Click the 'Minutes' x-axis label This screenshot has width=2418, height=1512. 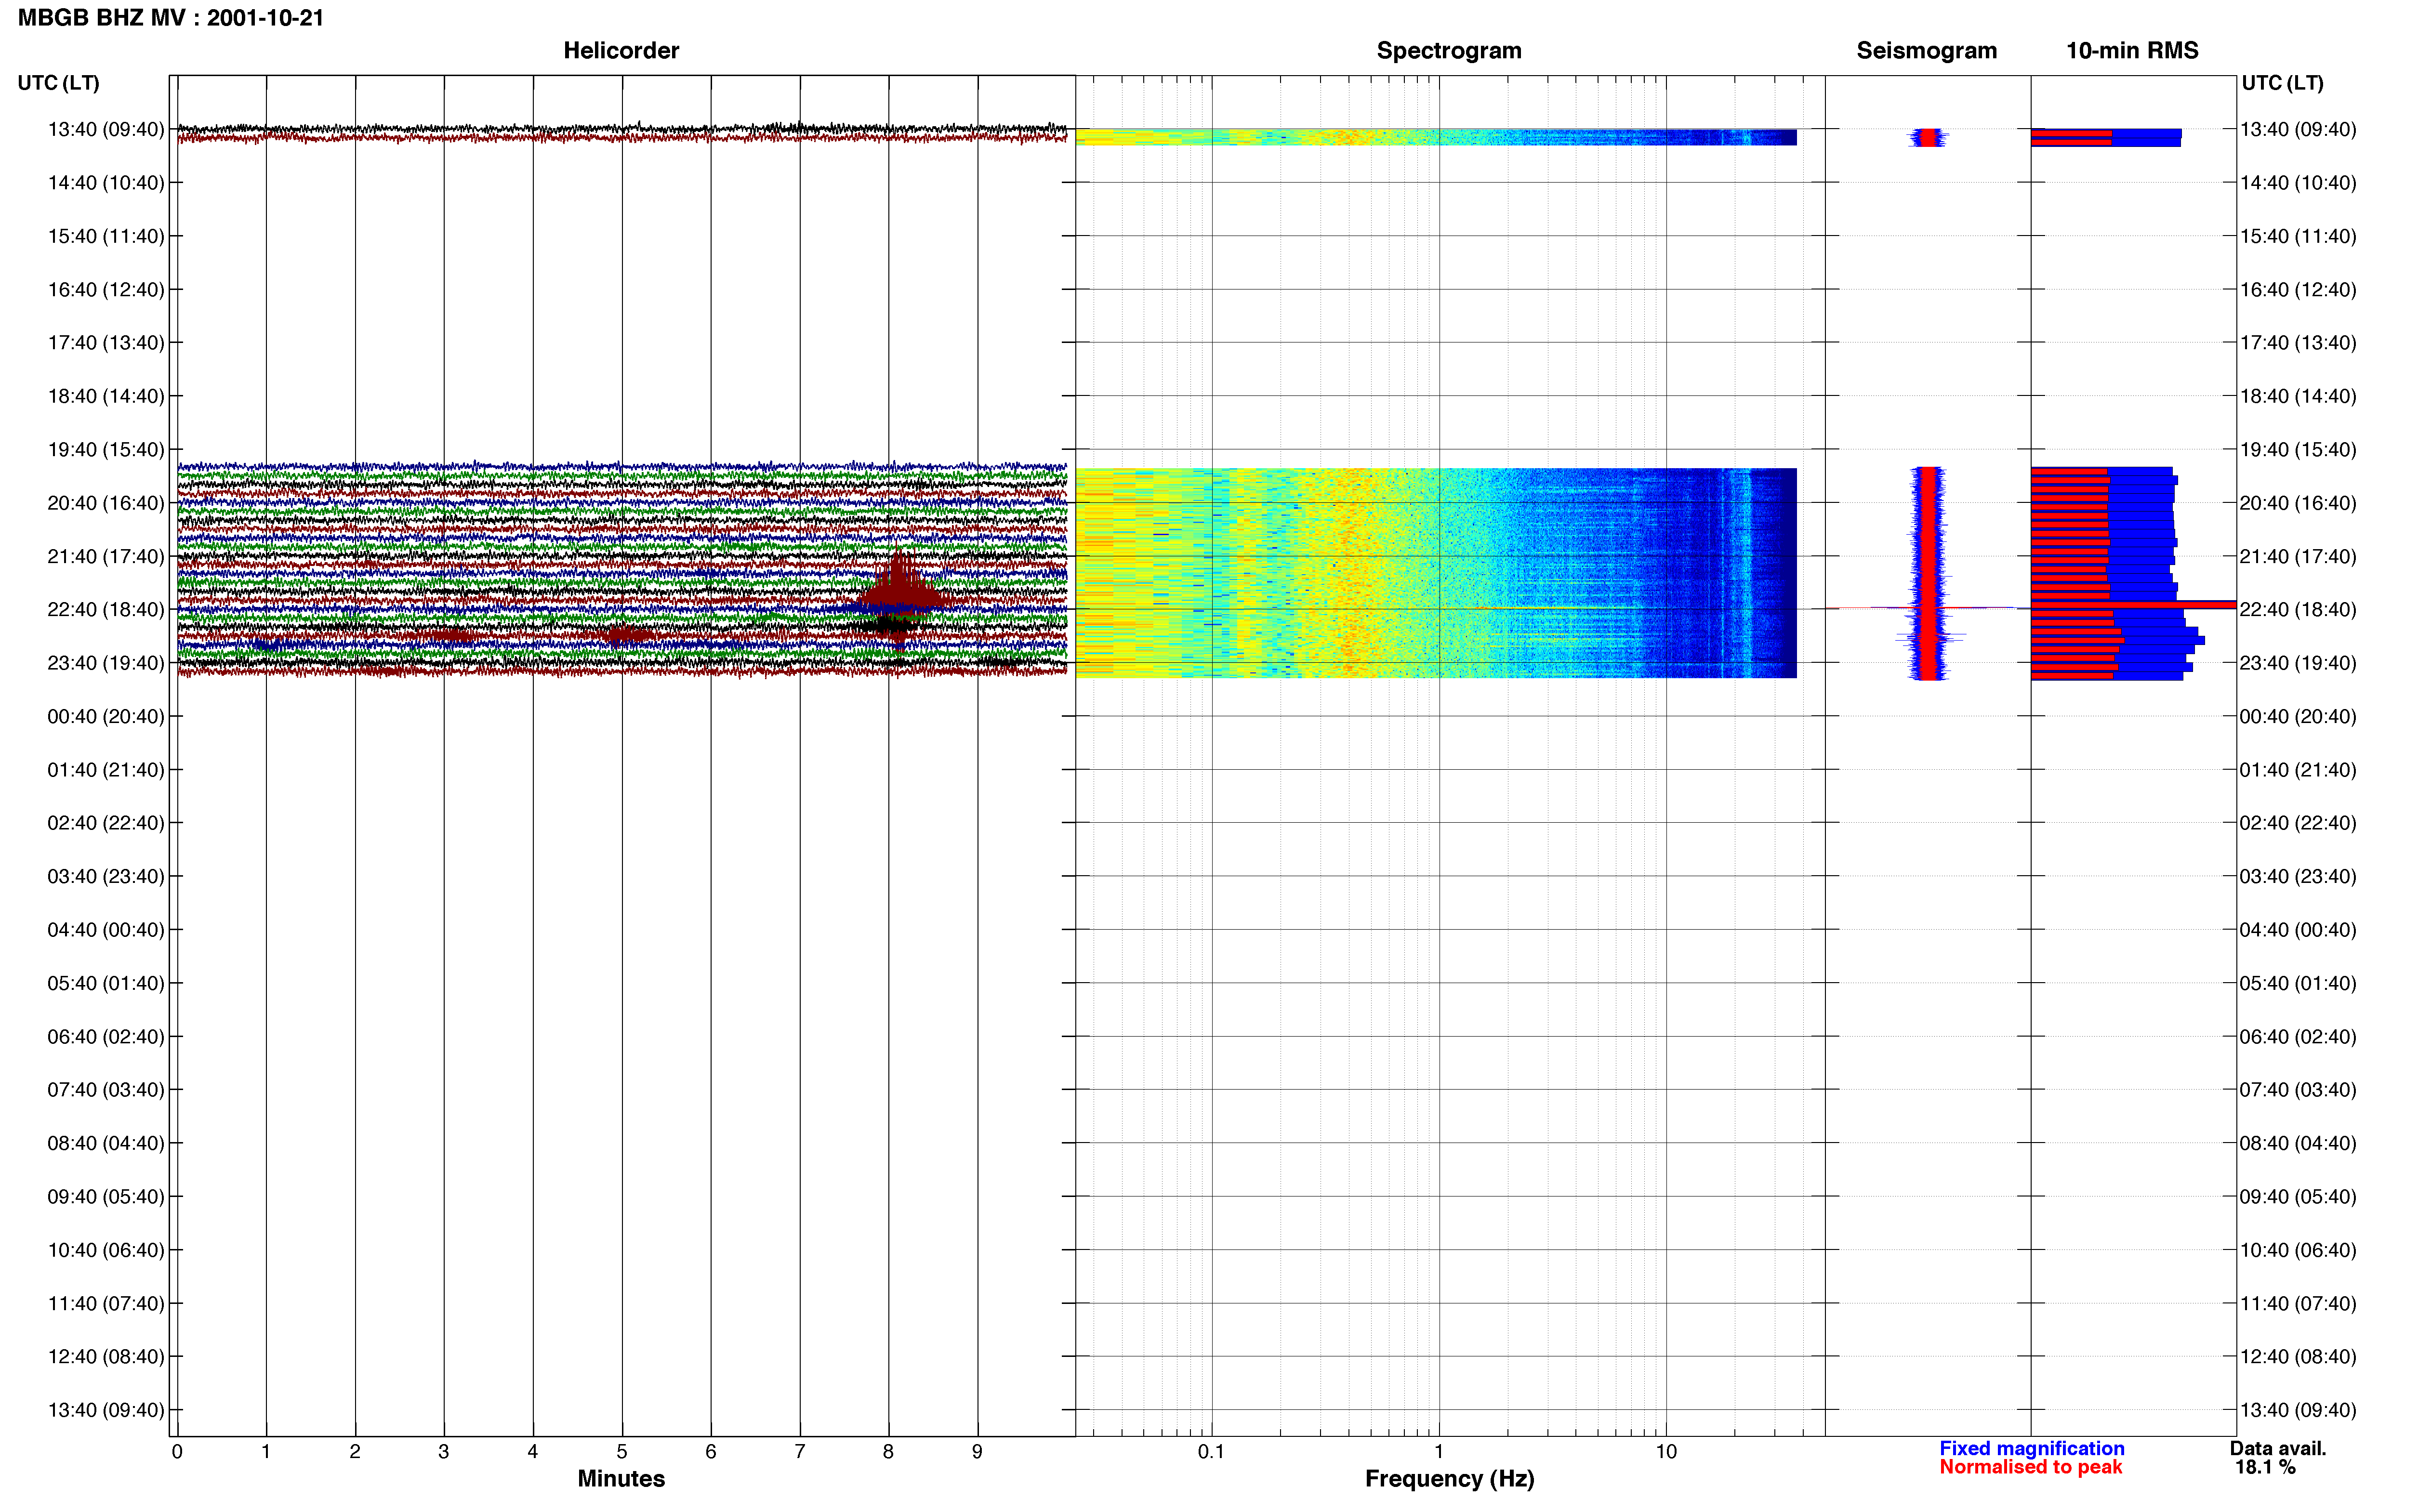coord(621,1479)
